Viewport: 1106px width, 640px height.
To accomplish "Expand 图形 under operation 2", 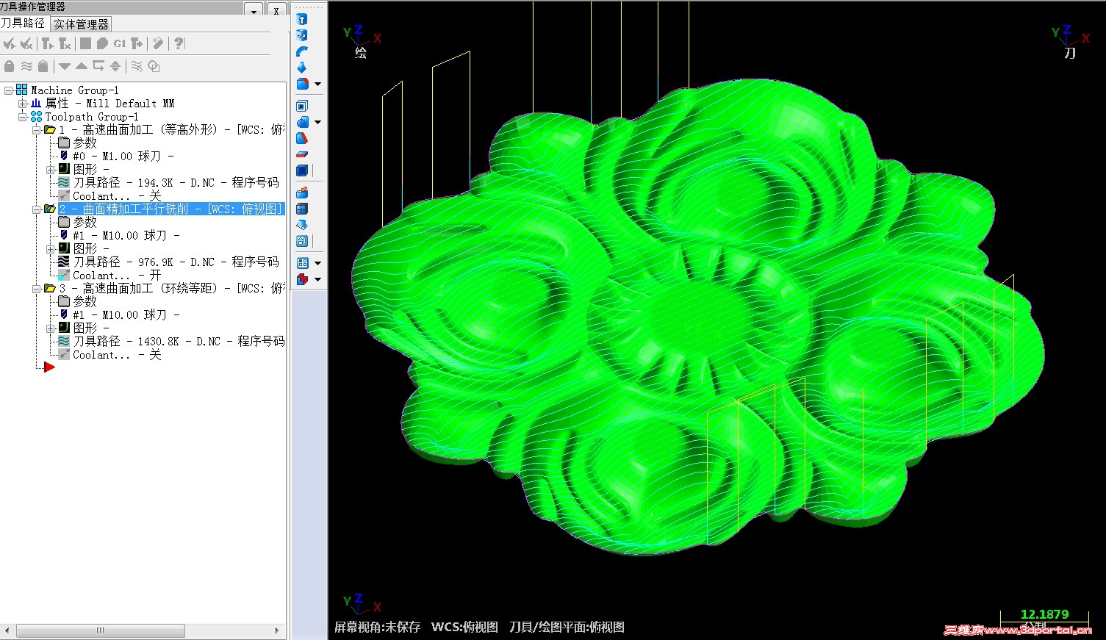I will point(50,249).
